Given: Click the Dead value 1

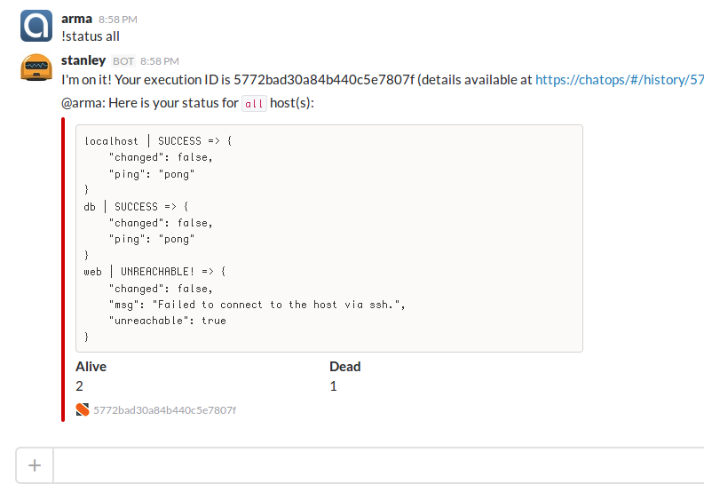Looking at the screenshot, I should 333,386.
